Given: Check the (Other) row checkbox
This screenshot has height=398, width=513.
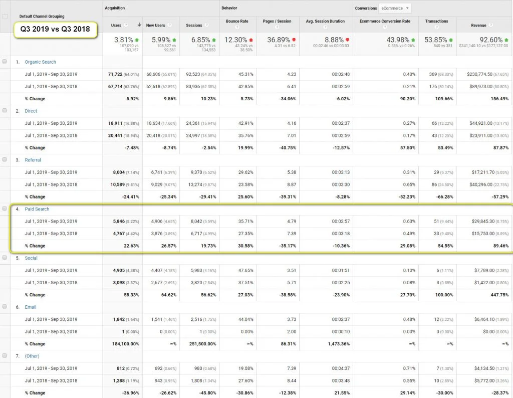Looking at the screenshot, I should click(5, 356).
